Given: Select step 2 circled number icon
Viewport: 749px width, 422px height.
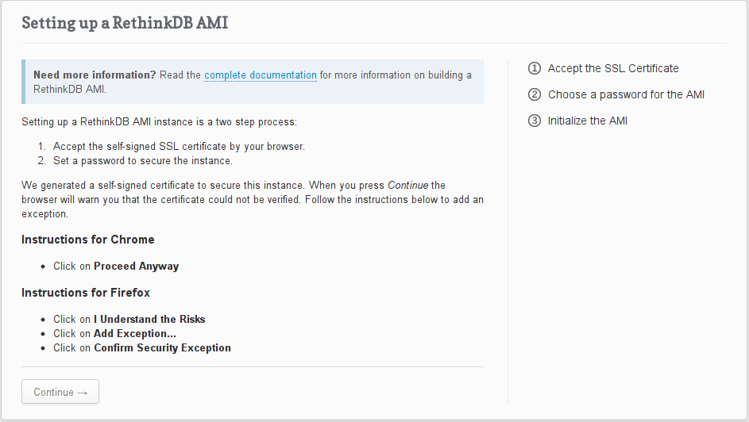Looking at the screenshot, I should 534,95.
